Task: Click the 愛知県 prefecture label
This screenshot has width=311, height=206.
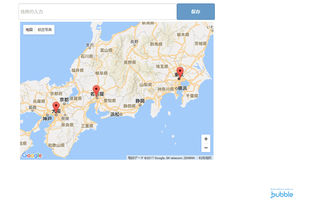Action: [110, 101]
